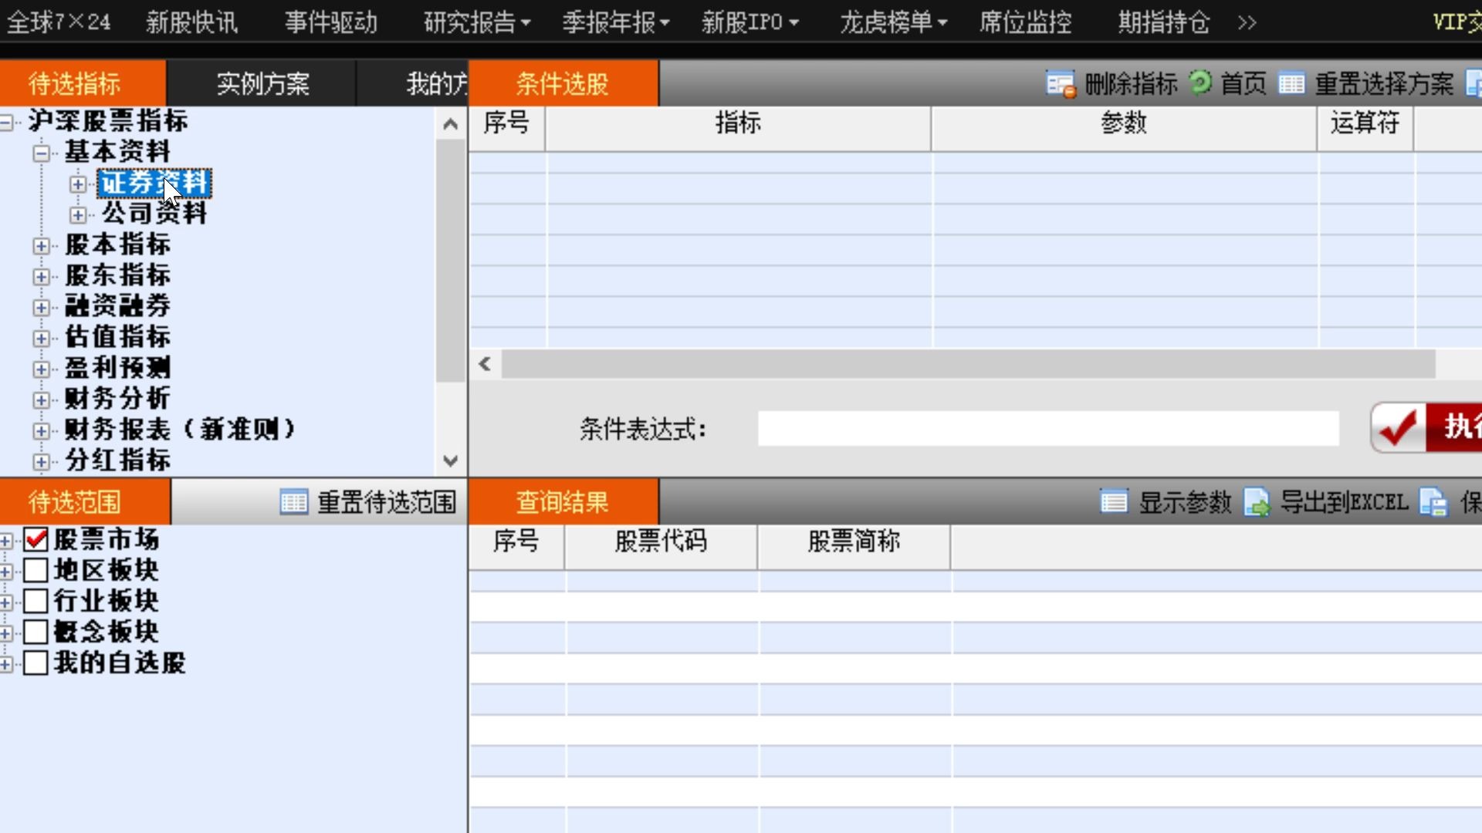1482x833 pixels.
Task: Enable the 地区板块 checkbox
Action: click(36, 570)
